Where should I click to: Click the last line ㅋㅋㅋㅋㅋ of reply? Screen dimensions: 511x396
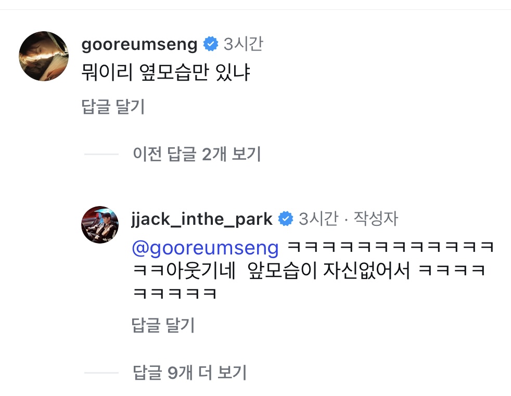pos(175,293)
